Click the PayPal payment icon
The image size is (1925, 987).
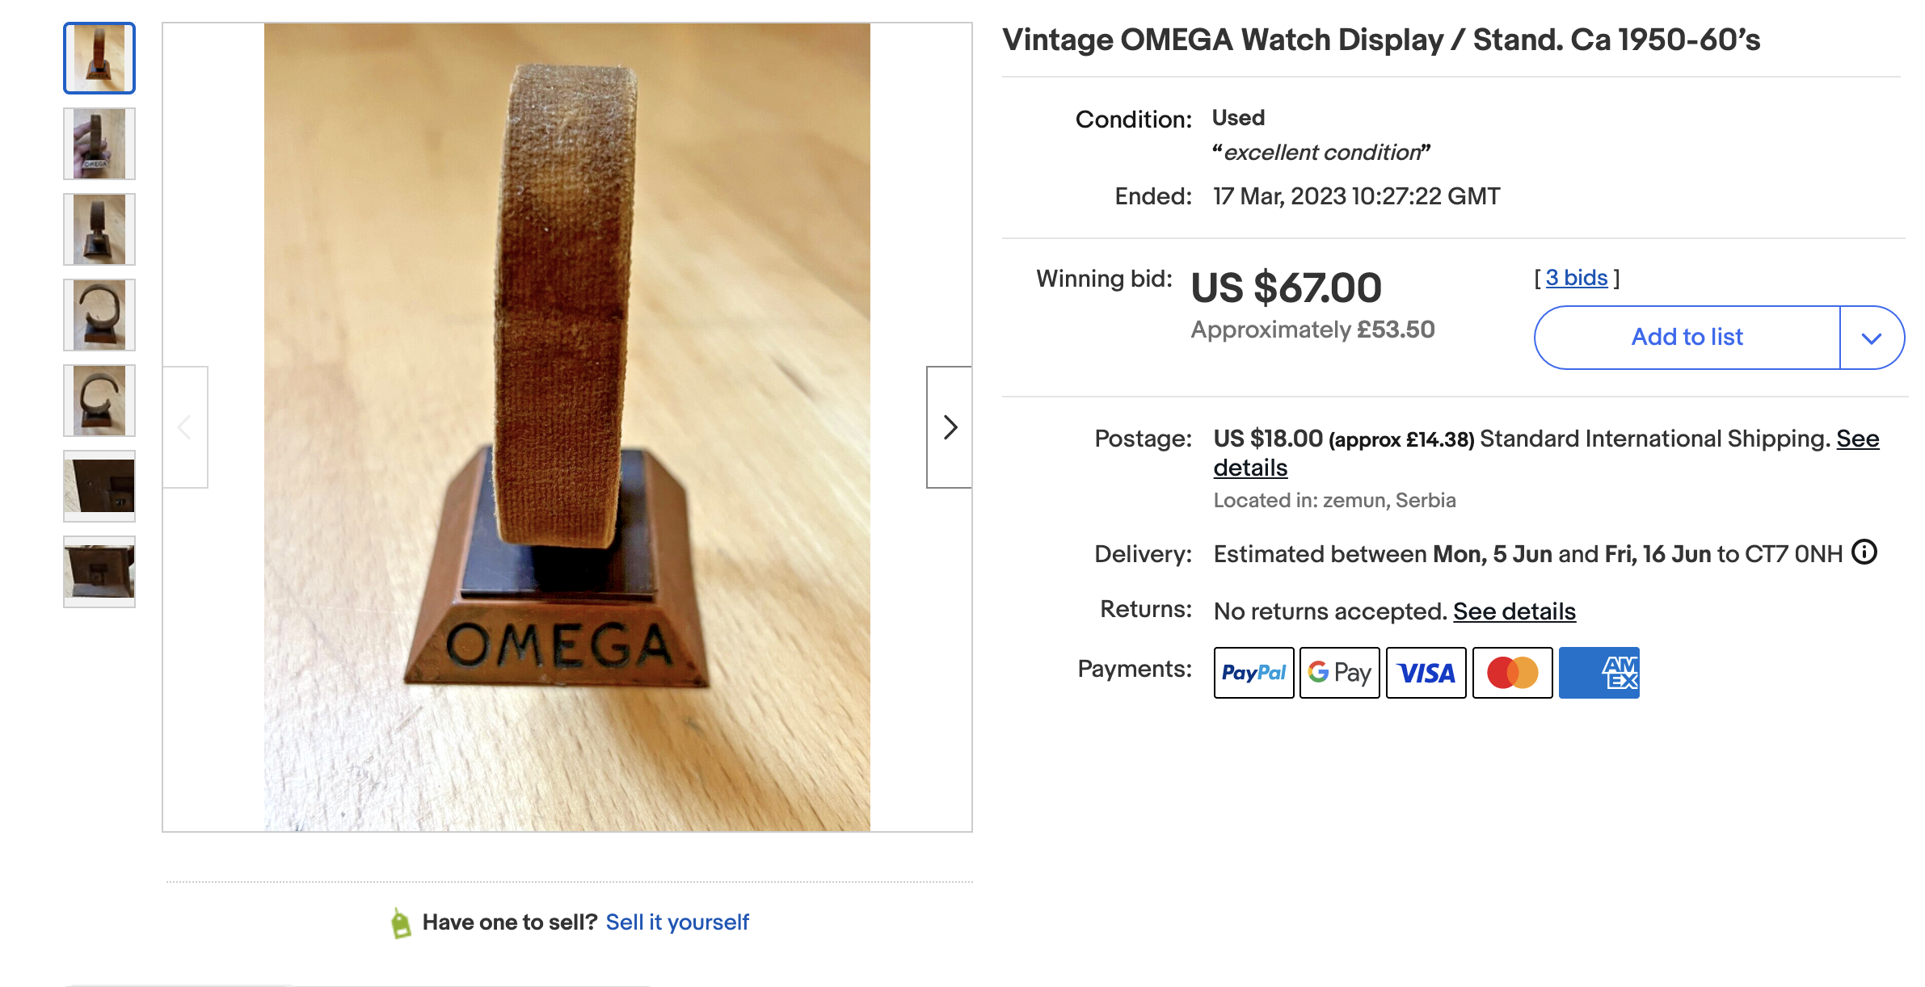1253,672
